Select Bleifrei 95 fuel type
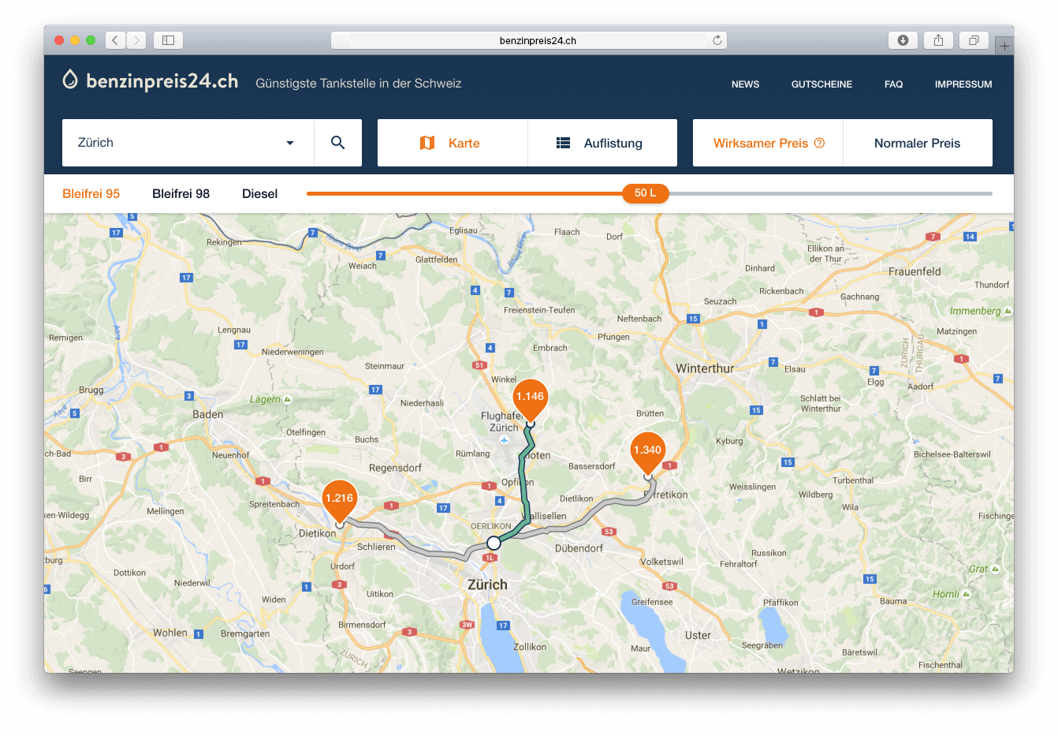The height and width of the screenshot is (736, 1058). [x=91, y=193]
